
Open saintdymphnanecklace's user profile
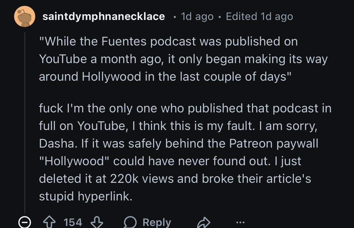pyautogui.click(x=104, y=16)
